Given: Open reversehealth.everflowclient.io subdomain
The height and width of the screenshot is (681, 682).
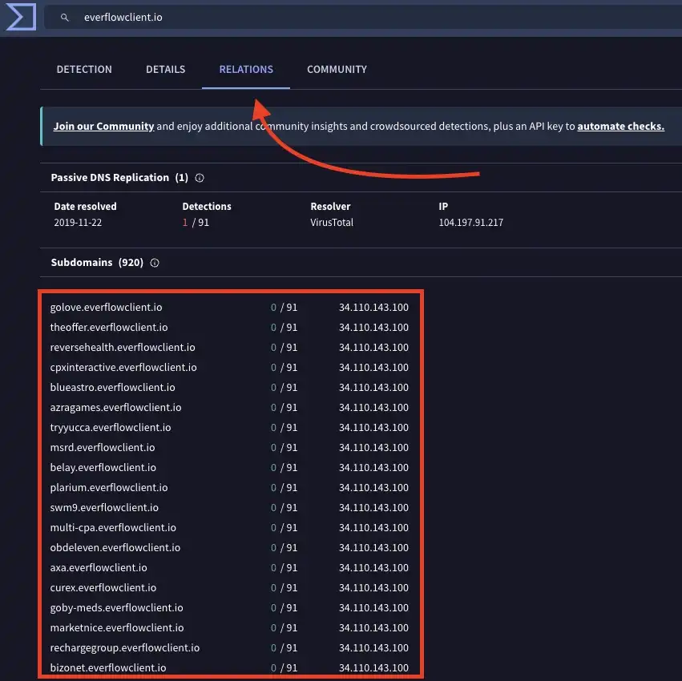Looking at the screenshot, I should coord(123,347).
